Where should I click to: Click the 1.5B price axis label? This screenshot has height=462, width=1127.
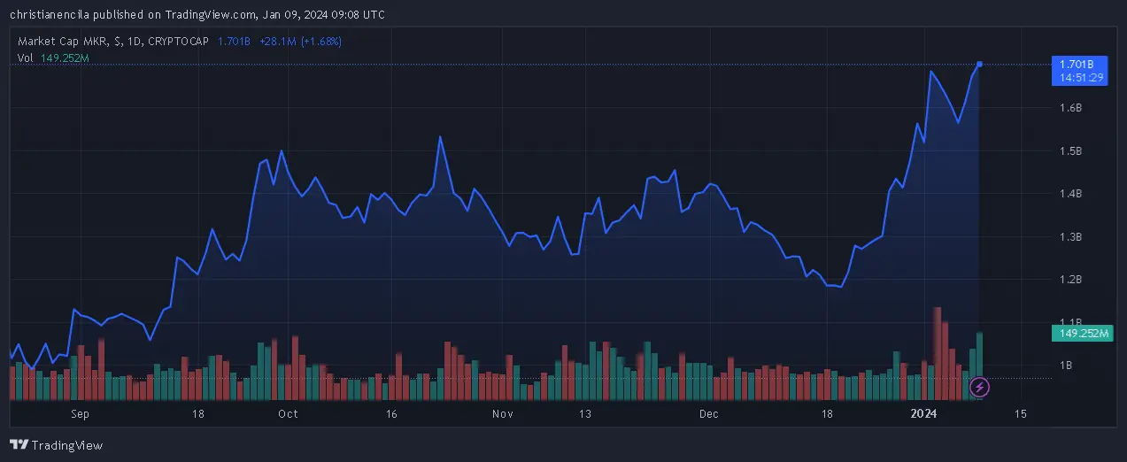(1070, 150)
